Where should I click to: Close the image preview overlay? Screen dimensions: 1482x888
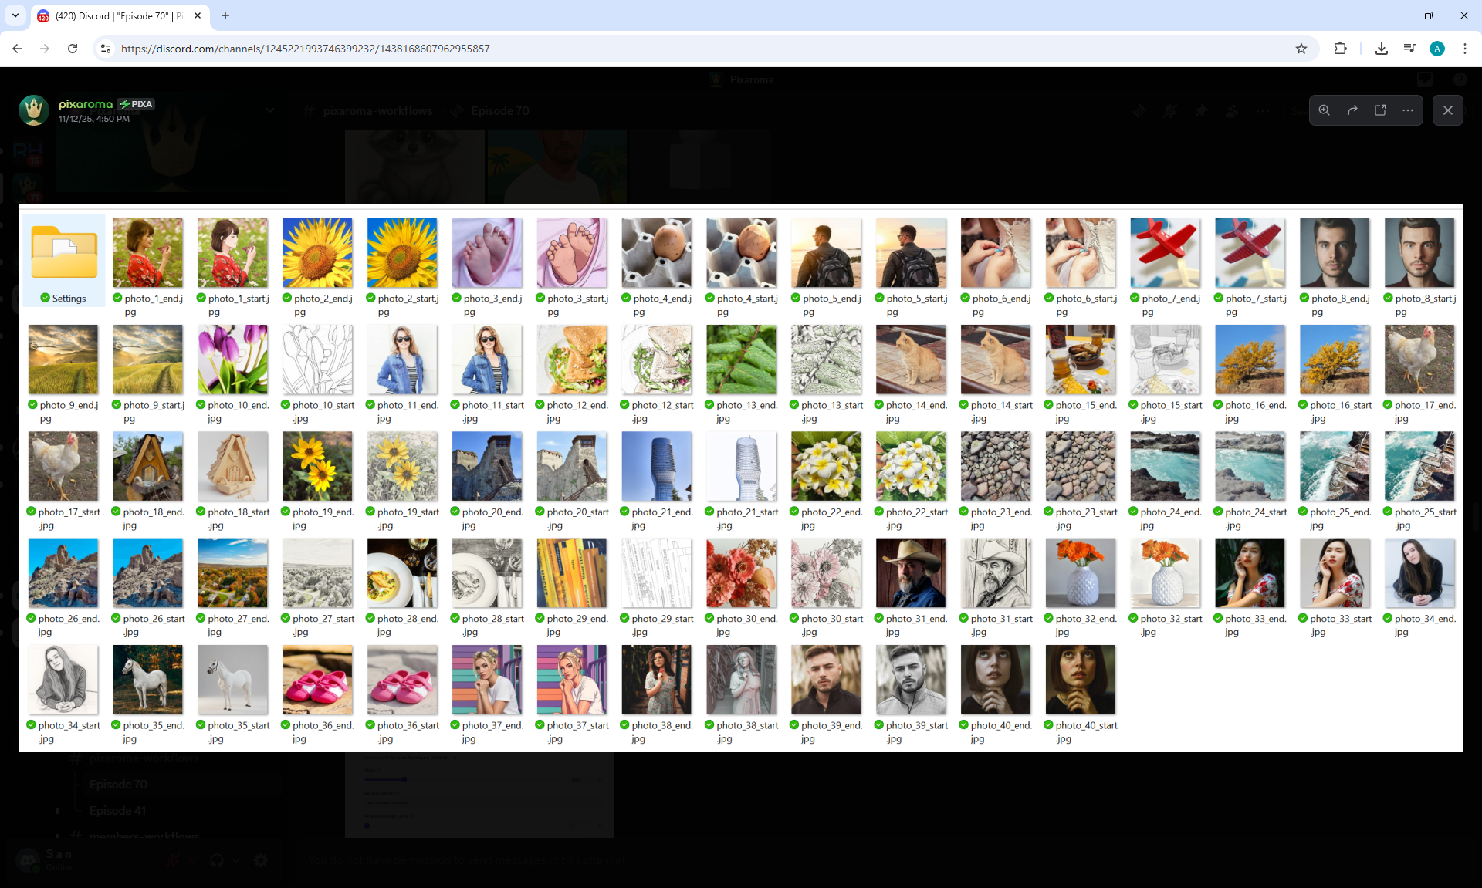(x=1447, y=110)
